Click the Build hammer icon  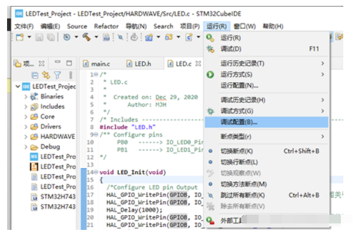pos(86,37)
